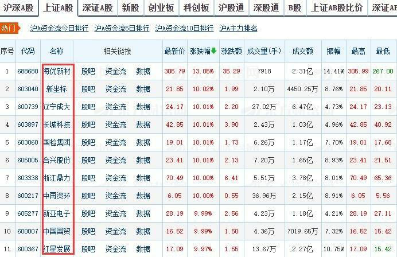The image size is (397, 257).
Task: Sort table by 涨跌额 column header
Action: pyautogui.click(x=231, y=51)
